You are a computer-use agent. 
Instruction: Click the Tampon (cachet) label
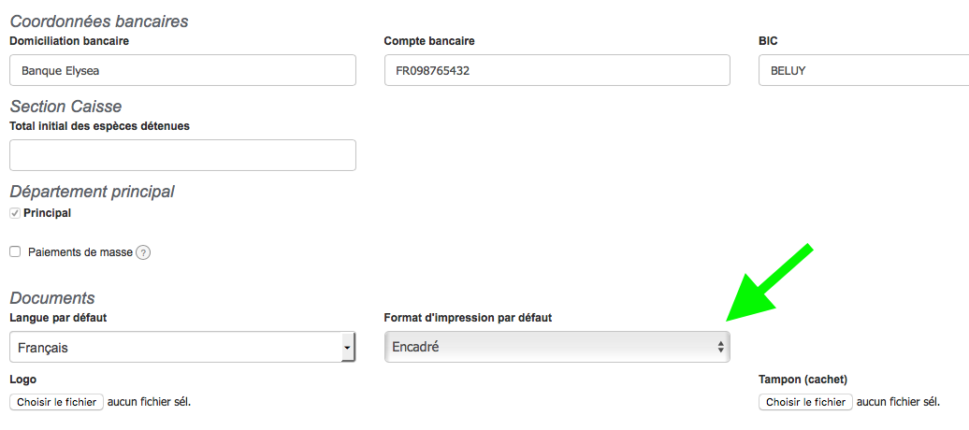tap(803, 380)
